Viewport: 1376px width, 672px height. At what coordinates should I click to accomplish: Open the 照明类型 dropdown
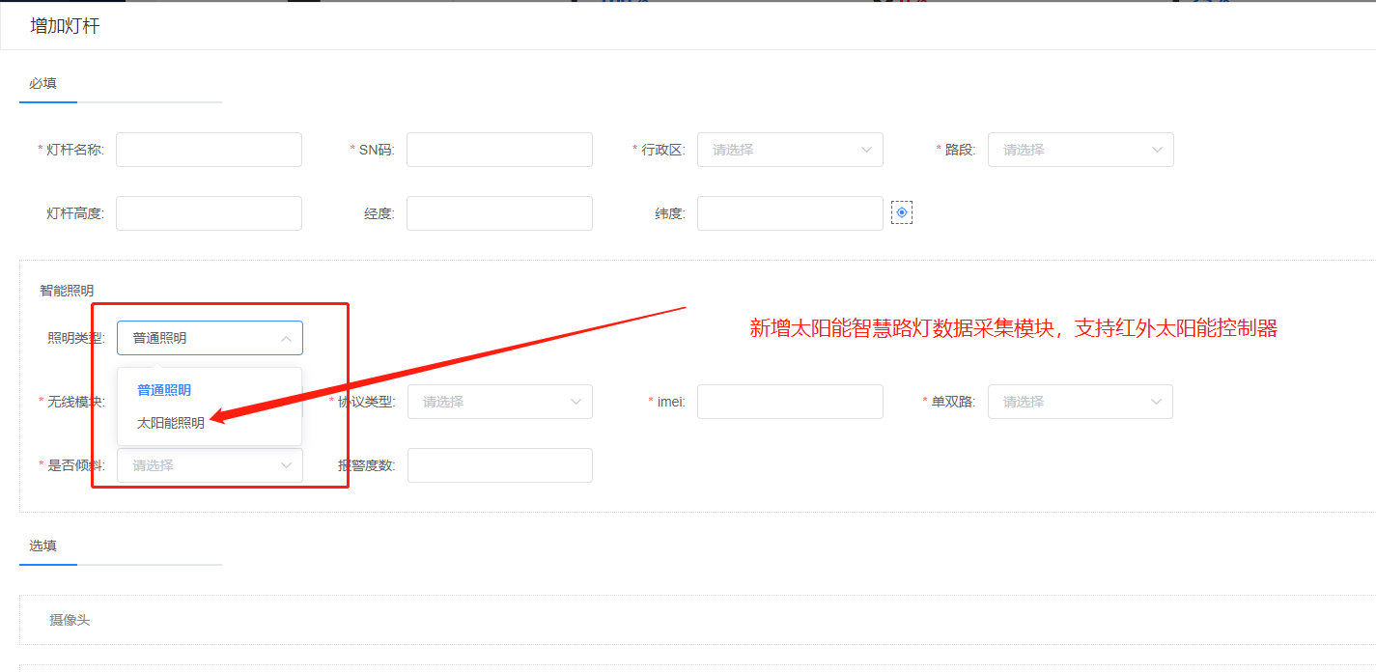[209, 338]
